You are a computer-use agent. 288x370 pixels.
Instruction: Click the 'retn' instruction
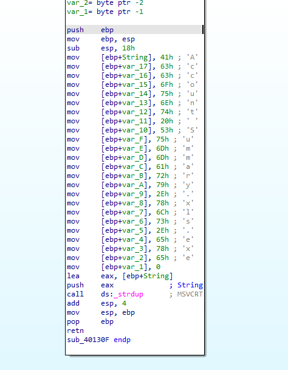pyautogui.click(x=75, y=331)
